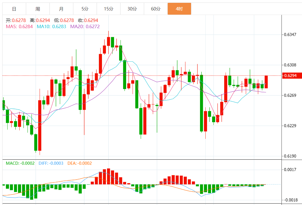Show the 30分 chart tab

(x=132, y=9)
